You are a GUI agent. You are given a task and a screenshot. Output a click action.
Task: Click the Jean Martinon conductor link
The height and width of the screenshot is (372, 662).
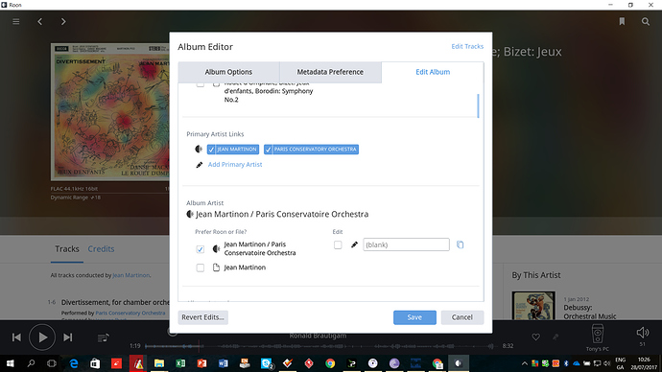click(x=130, y=275)
